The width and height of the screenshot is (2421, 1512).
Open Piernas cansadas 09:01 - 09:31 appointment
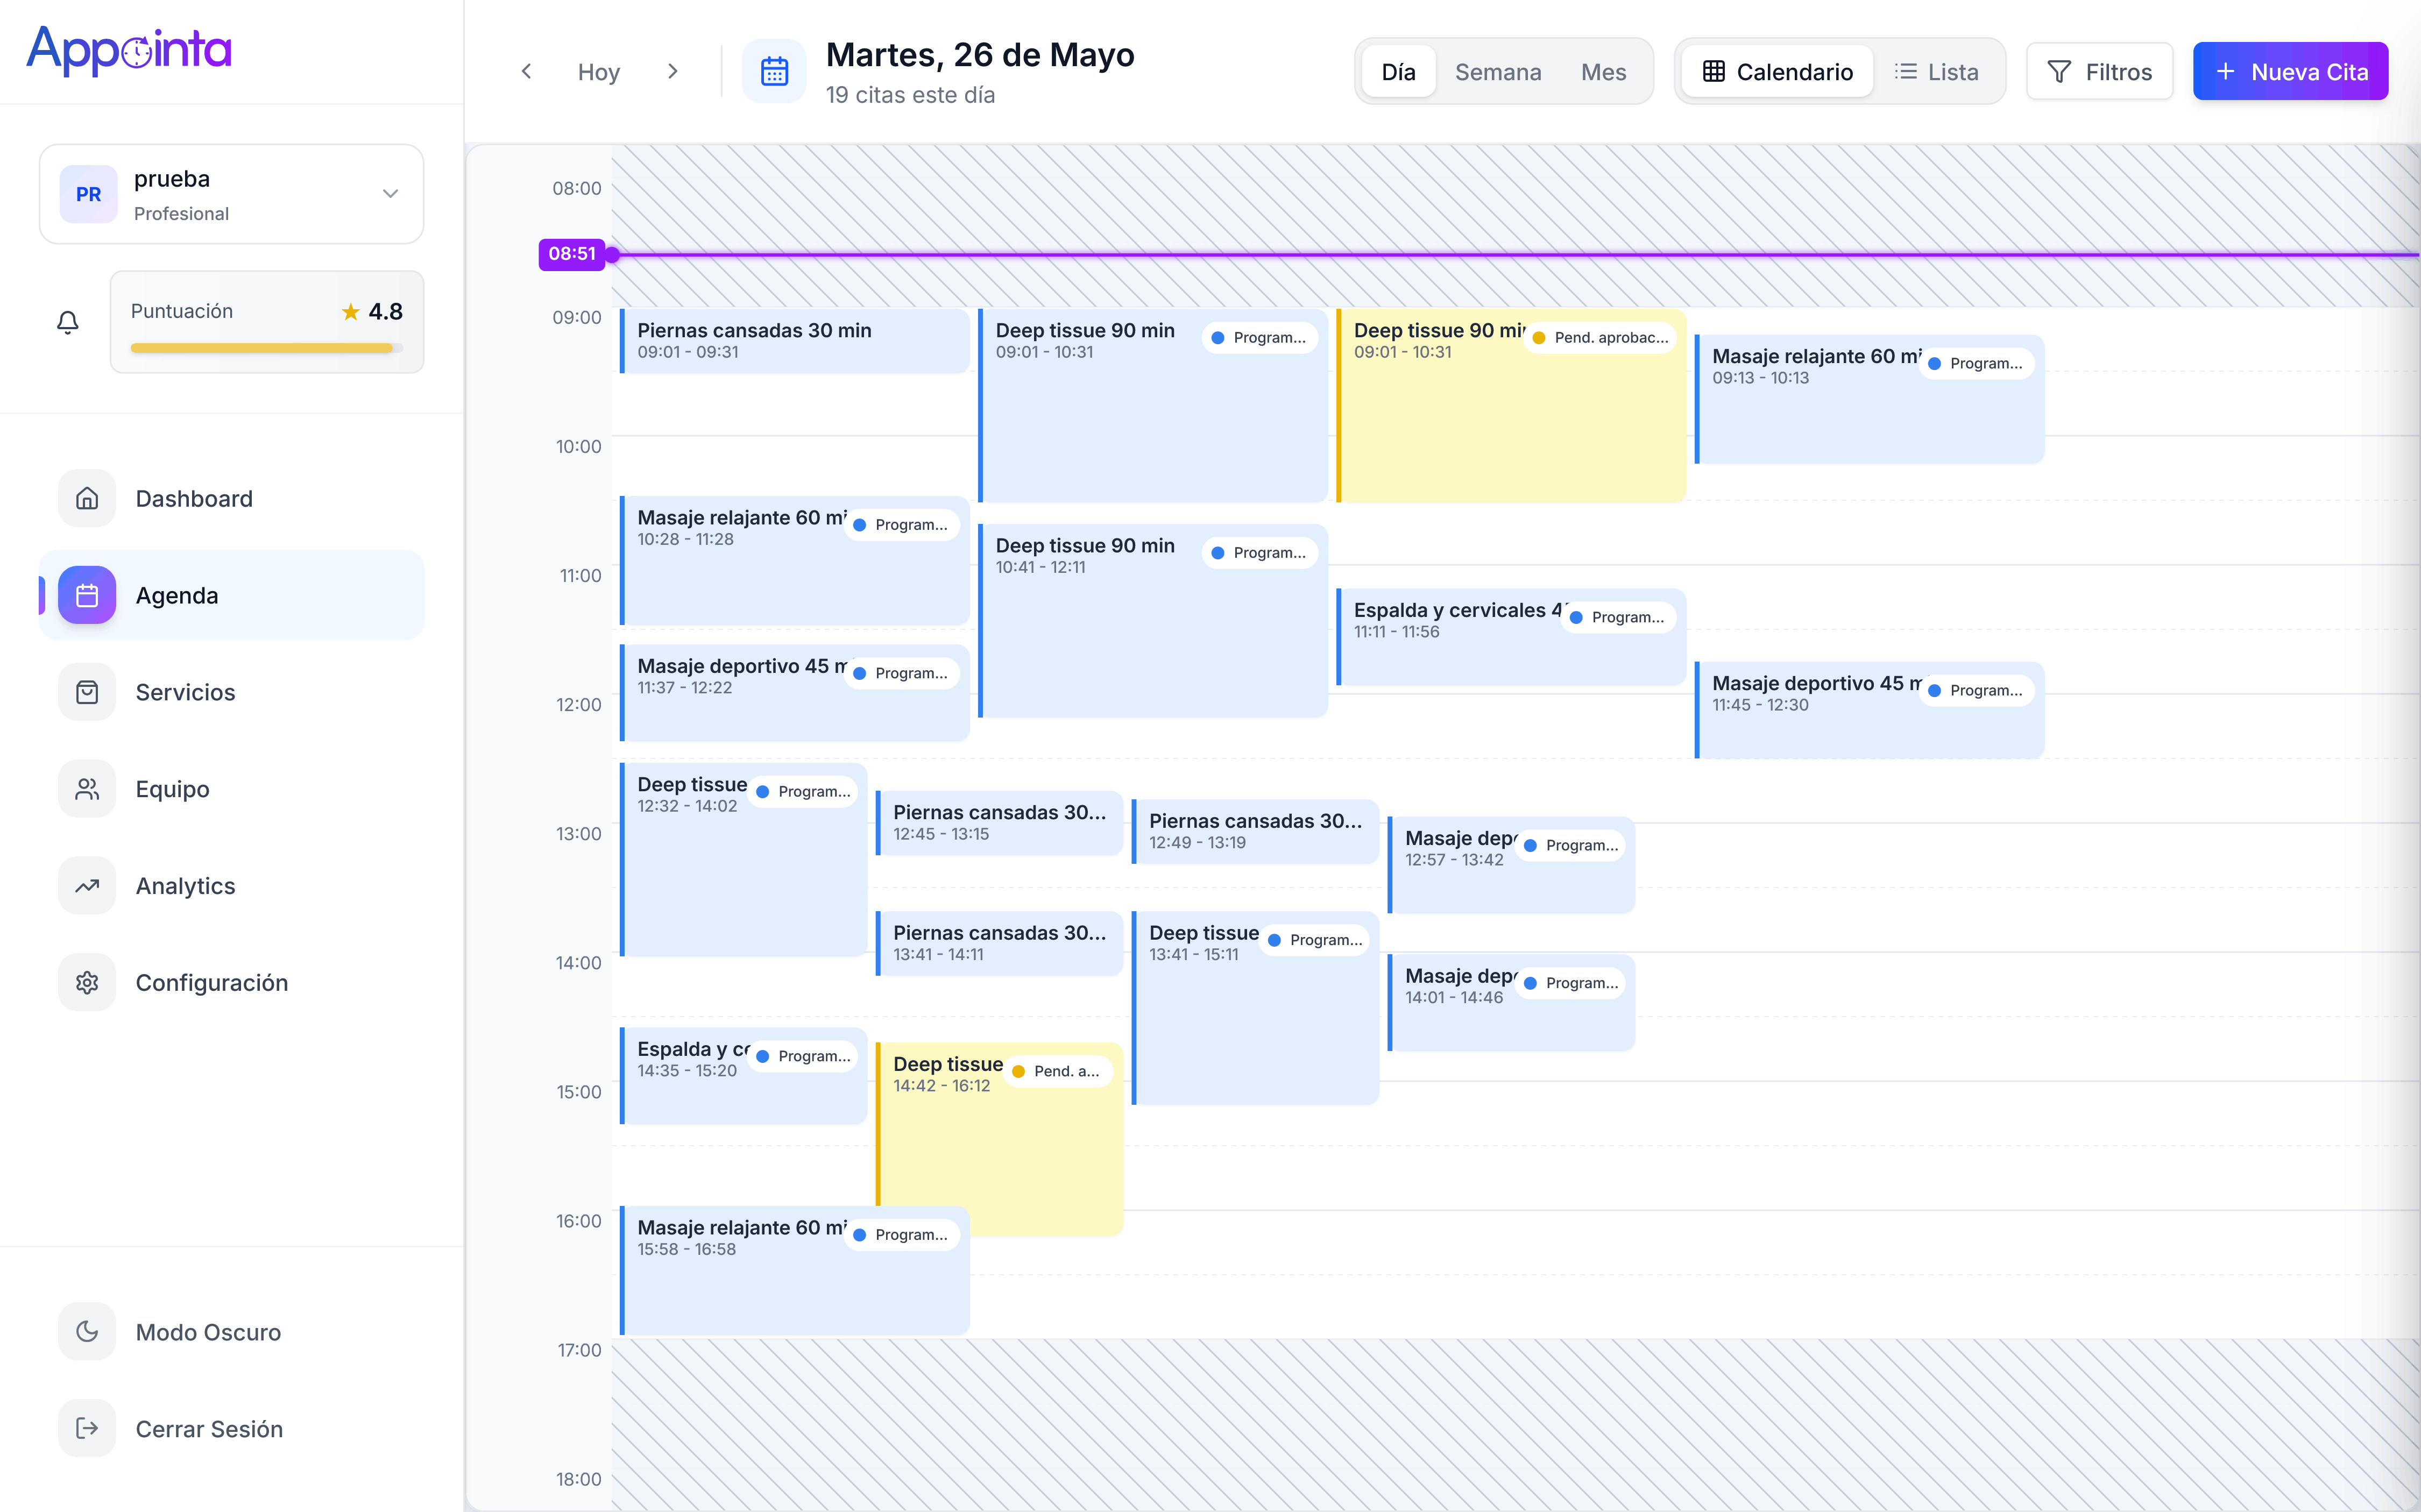794,341
